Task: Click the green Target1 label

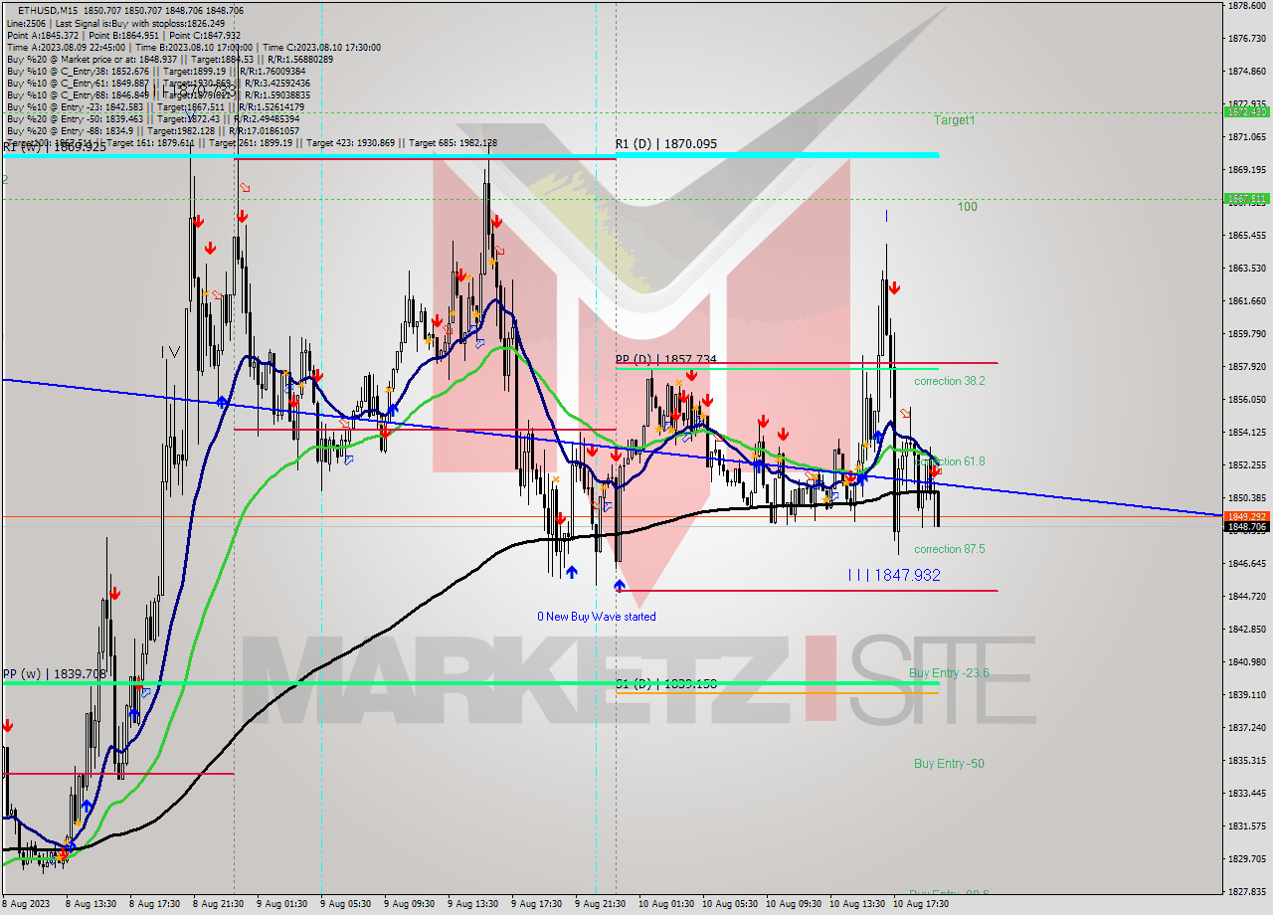Action: 953,119
